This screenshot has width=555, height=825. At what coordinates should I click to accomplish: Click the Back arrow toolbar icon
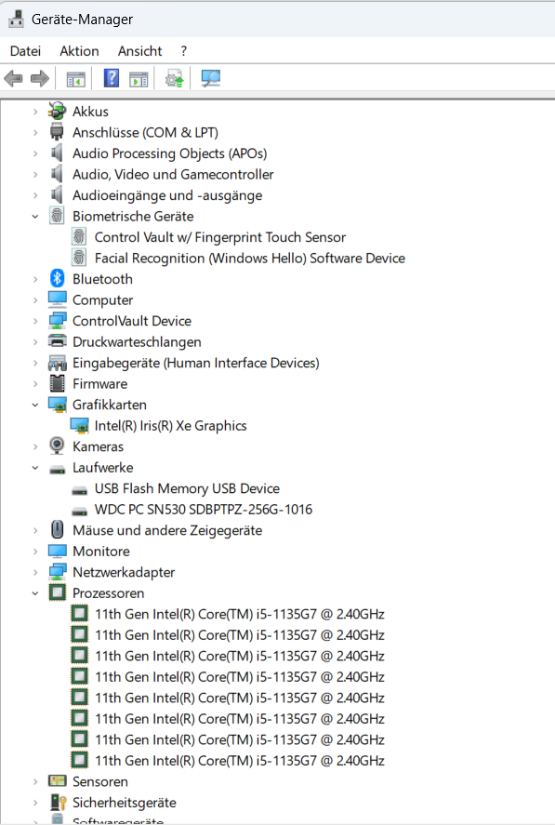tap(13, 79)
